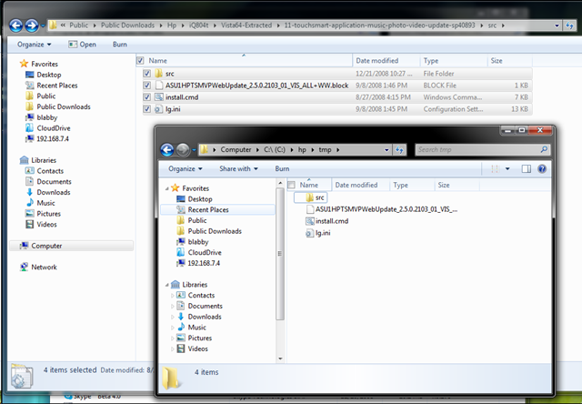Refresh the src window address bar

click(570, 25)
